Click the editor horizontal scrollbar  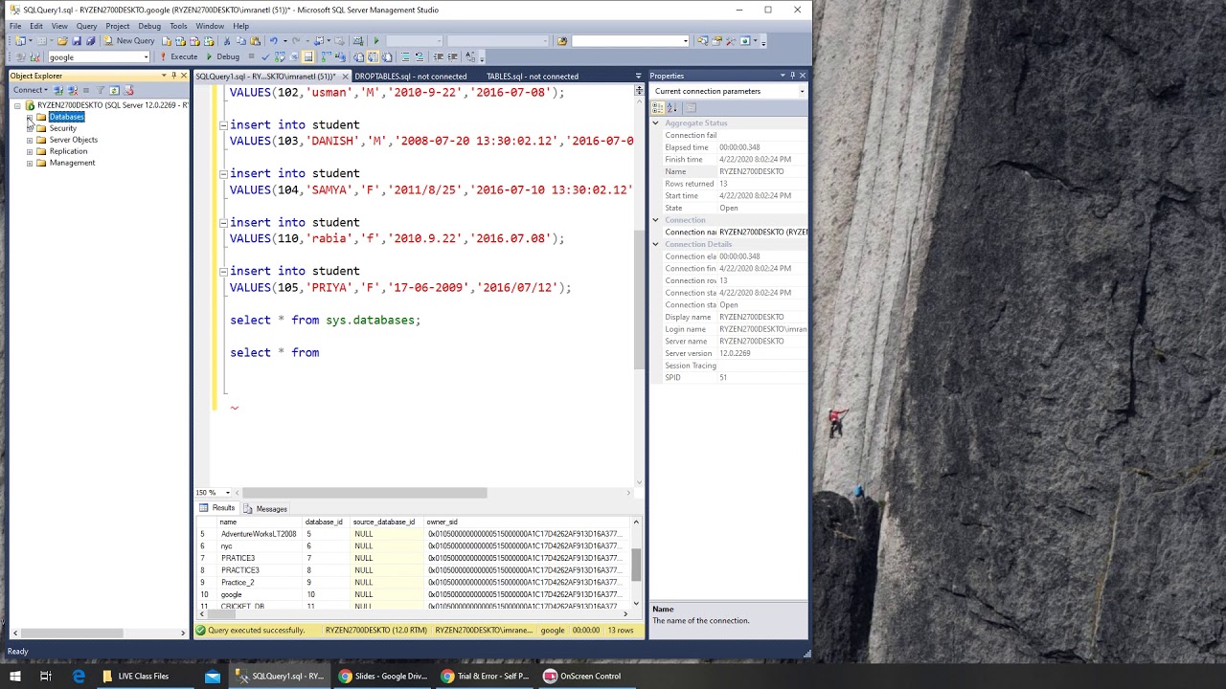[364, 493]
